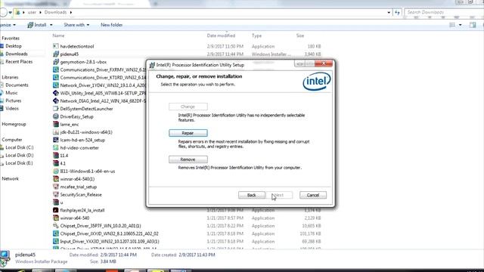Select mcafee_trial_setup file icon

coord(56,187)
